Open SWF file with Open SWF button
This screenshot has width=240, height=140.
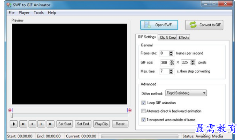[x=159, y=25]
